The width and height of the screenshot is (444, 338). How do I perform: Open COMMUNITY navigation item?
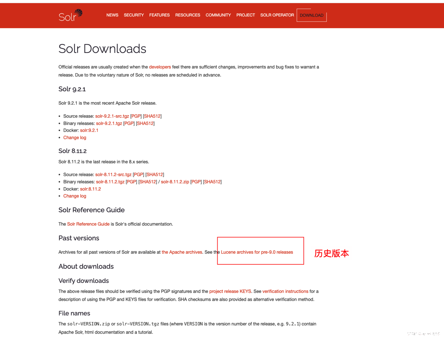point(218,15)
